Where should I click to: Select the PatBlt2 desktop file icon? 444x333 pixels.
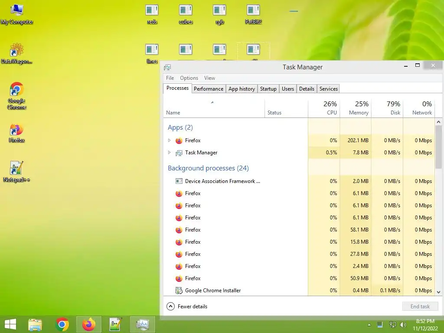coord(253,14)
